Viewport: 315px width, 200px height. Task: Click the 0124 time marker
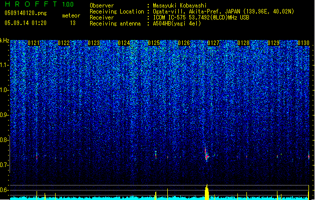click(124, 43)
